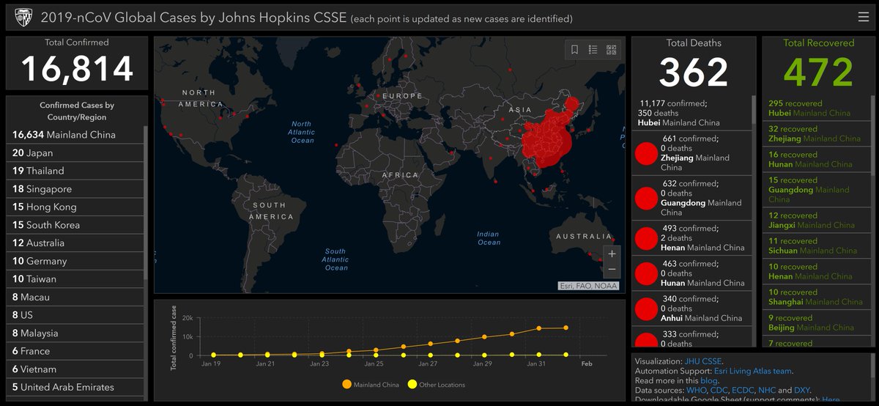Select 12 recovered Jiangxi entry

(815, 220)
